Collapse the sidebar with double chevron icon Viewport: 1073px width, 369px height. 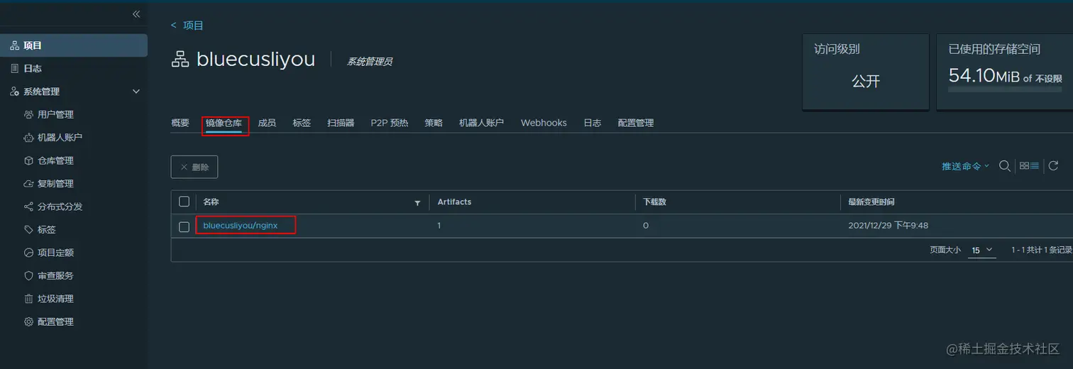[x=136, y=14]
